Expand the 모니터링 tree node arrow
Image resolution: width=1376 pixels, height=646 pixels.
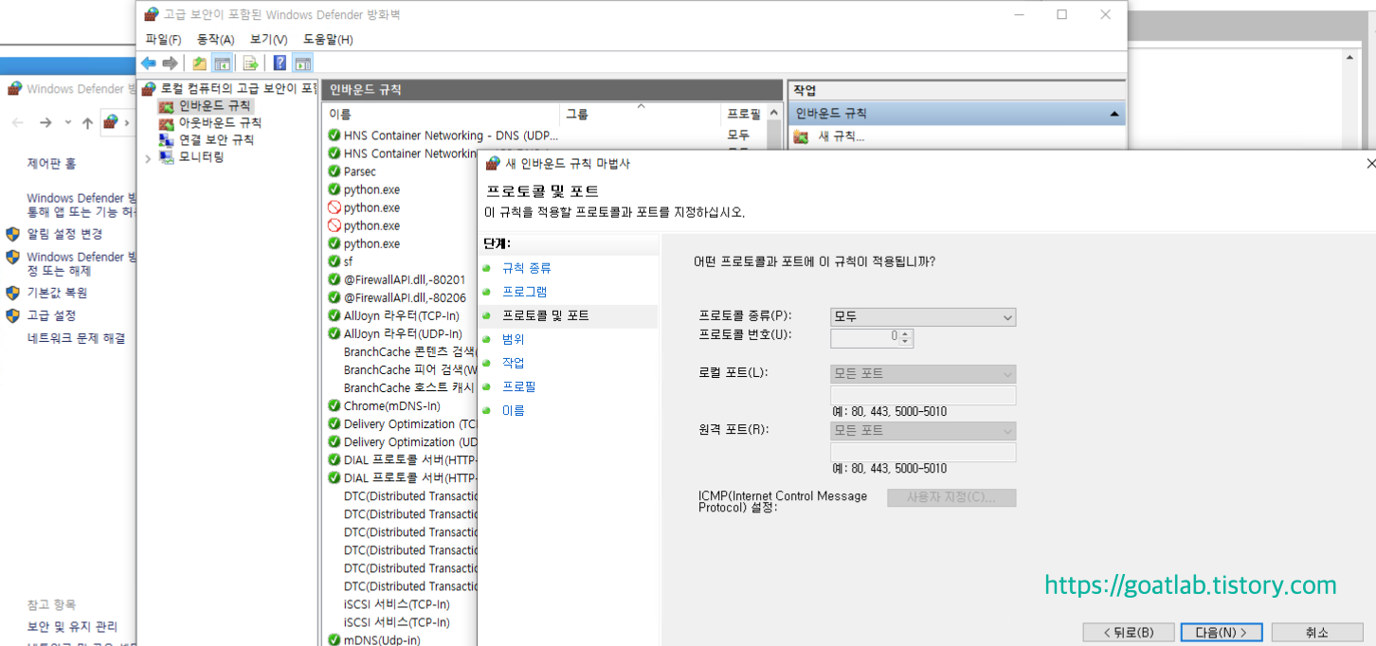148,158
